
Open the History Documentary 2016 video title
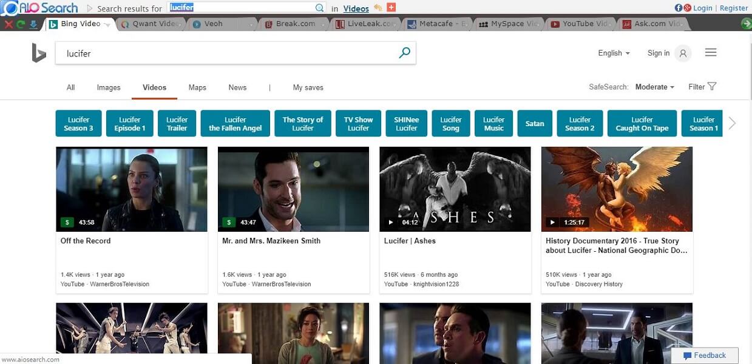click(616, 246)
